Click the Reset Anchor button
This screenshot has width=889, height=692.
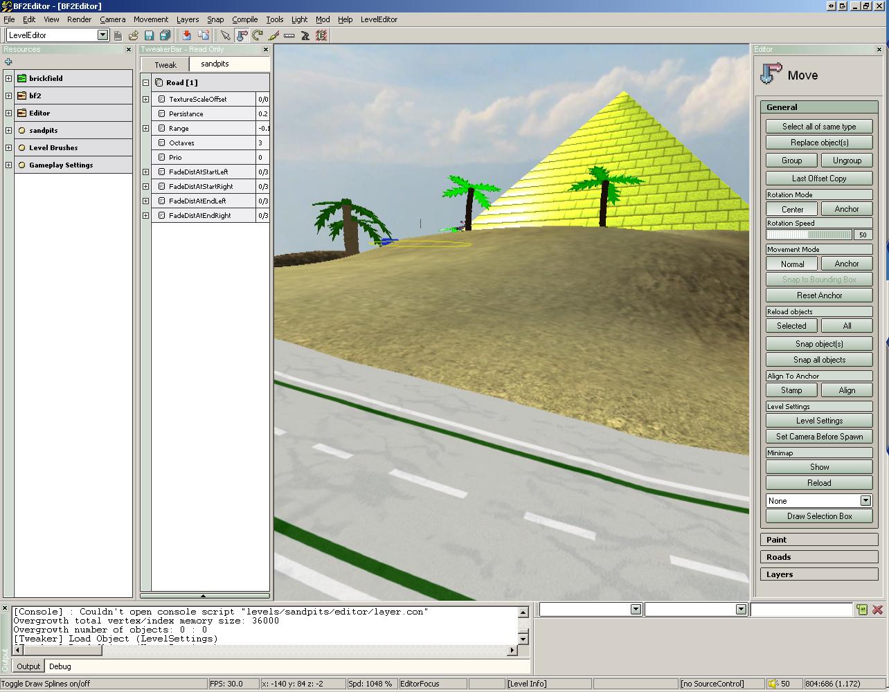tap(819, 295)
